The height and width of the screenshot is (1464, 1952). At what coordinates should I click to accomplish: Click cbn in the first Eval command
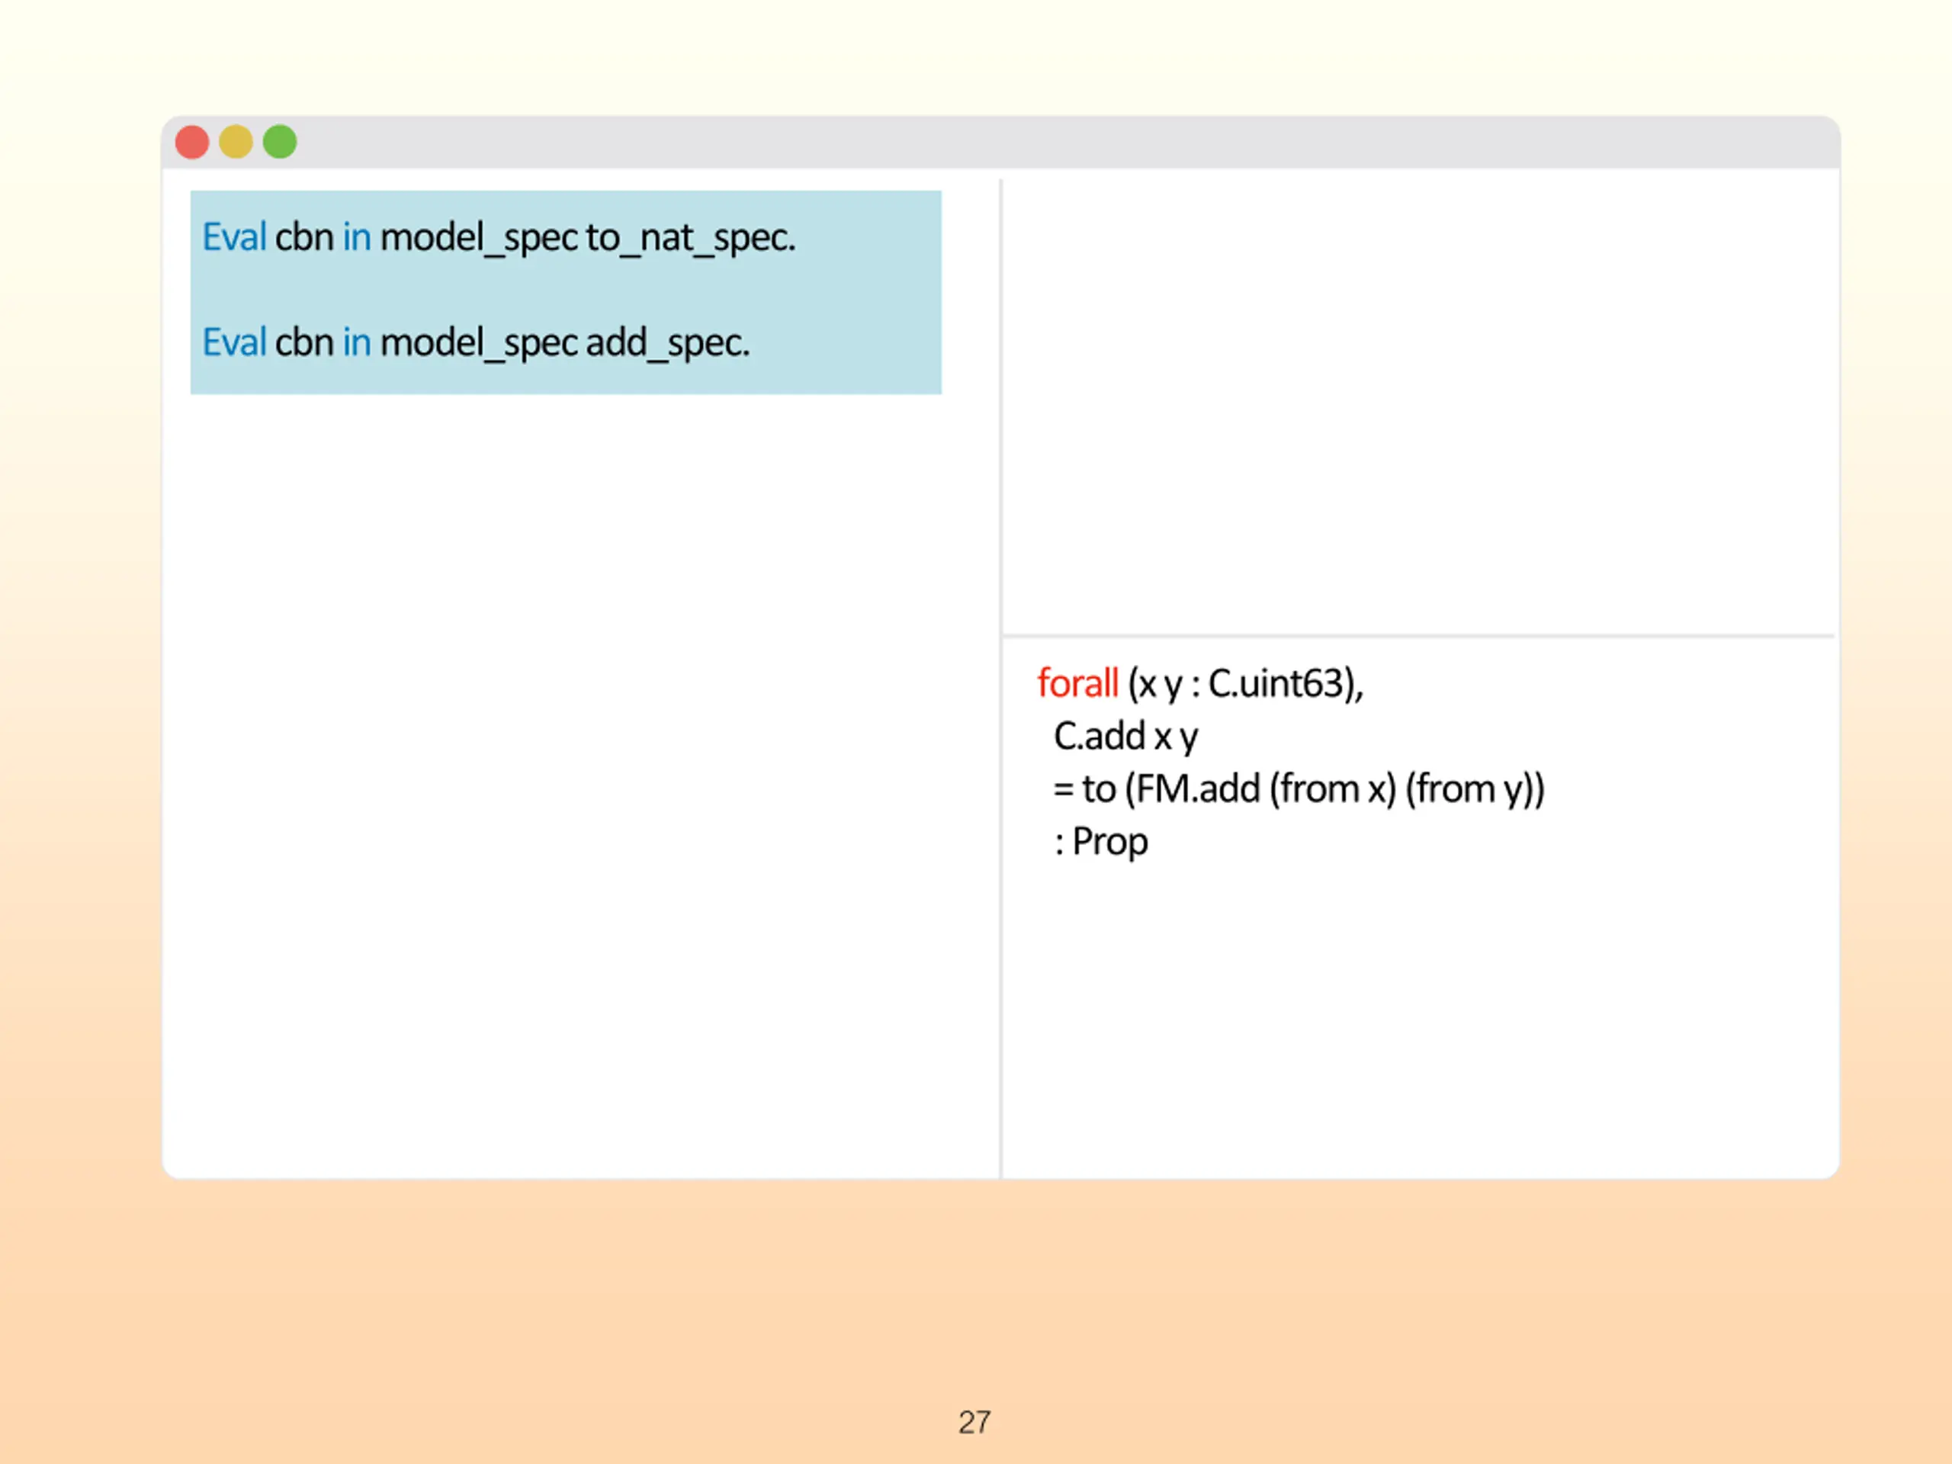[x=304, y=236]
